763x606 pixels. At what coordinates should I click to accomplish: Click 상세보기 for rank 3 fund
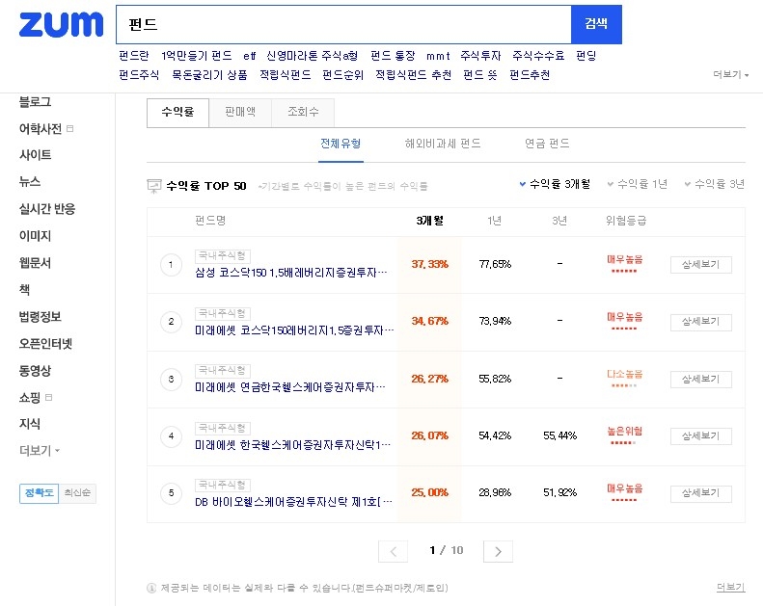pos(700,379)
